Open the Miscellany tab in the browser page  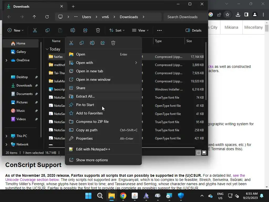coord(254,27)
